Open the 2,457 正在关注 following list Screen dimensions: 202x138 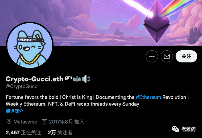tap(23, 133)
